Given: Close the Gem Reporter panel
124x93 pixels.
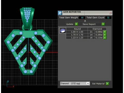Looking at the screenshot, I should tap(110, 13).
